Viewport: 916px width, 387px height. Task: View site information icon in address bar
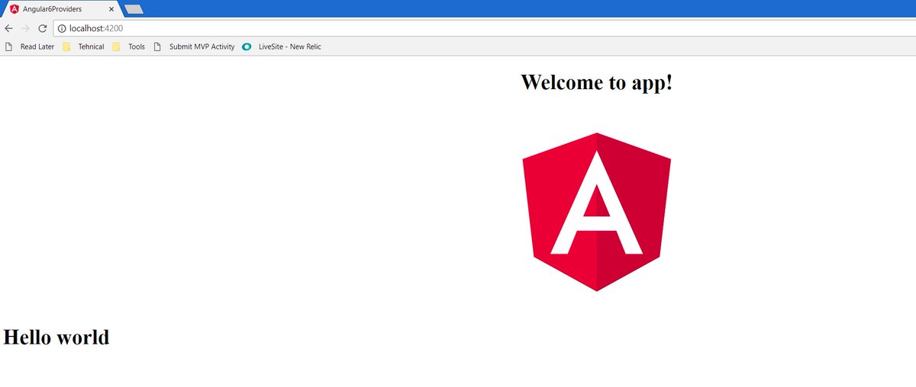coord(63,28)
